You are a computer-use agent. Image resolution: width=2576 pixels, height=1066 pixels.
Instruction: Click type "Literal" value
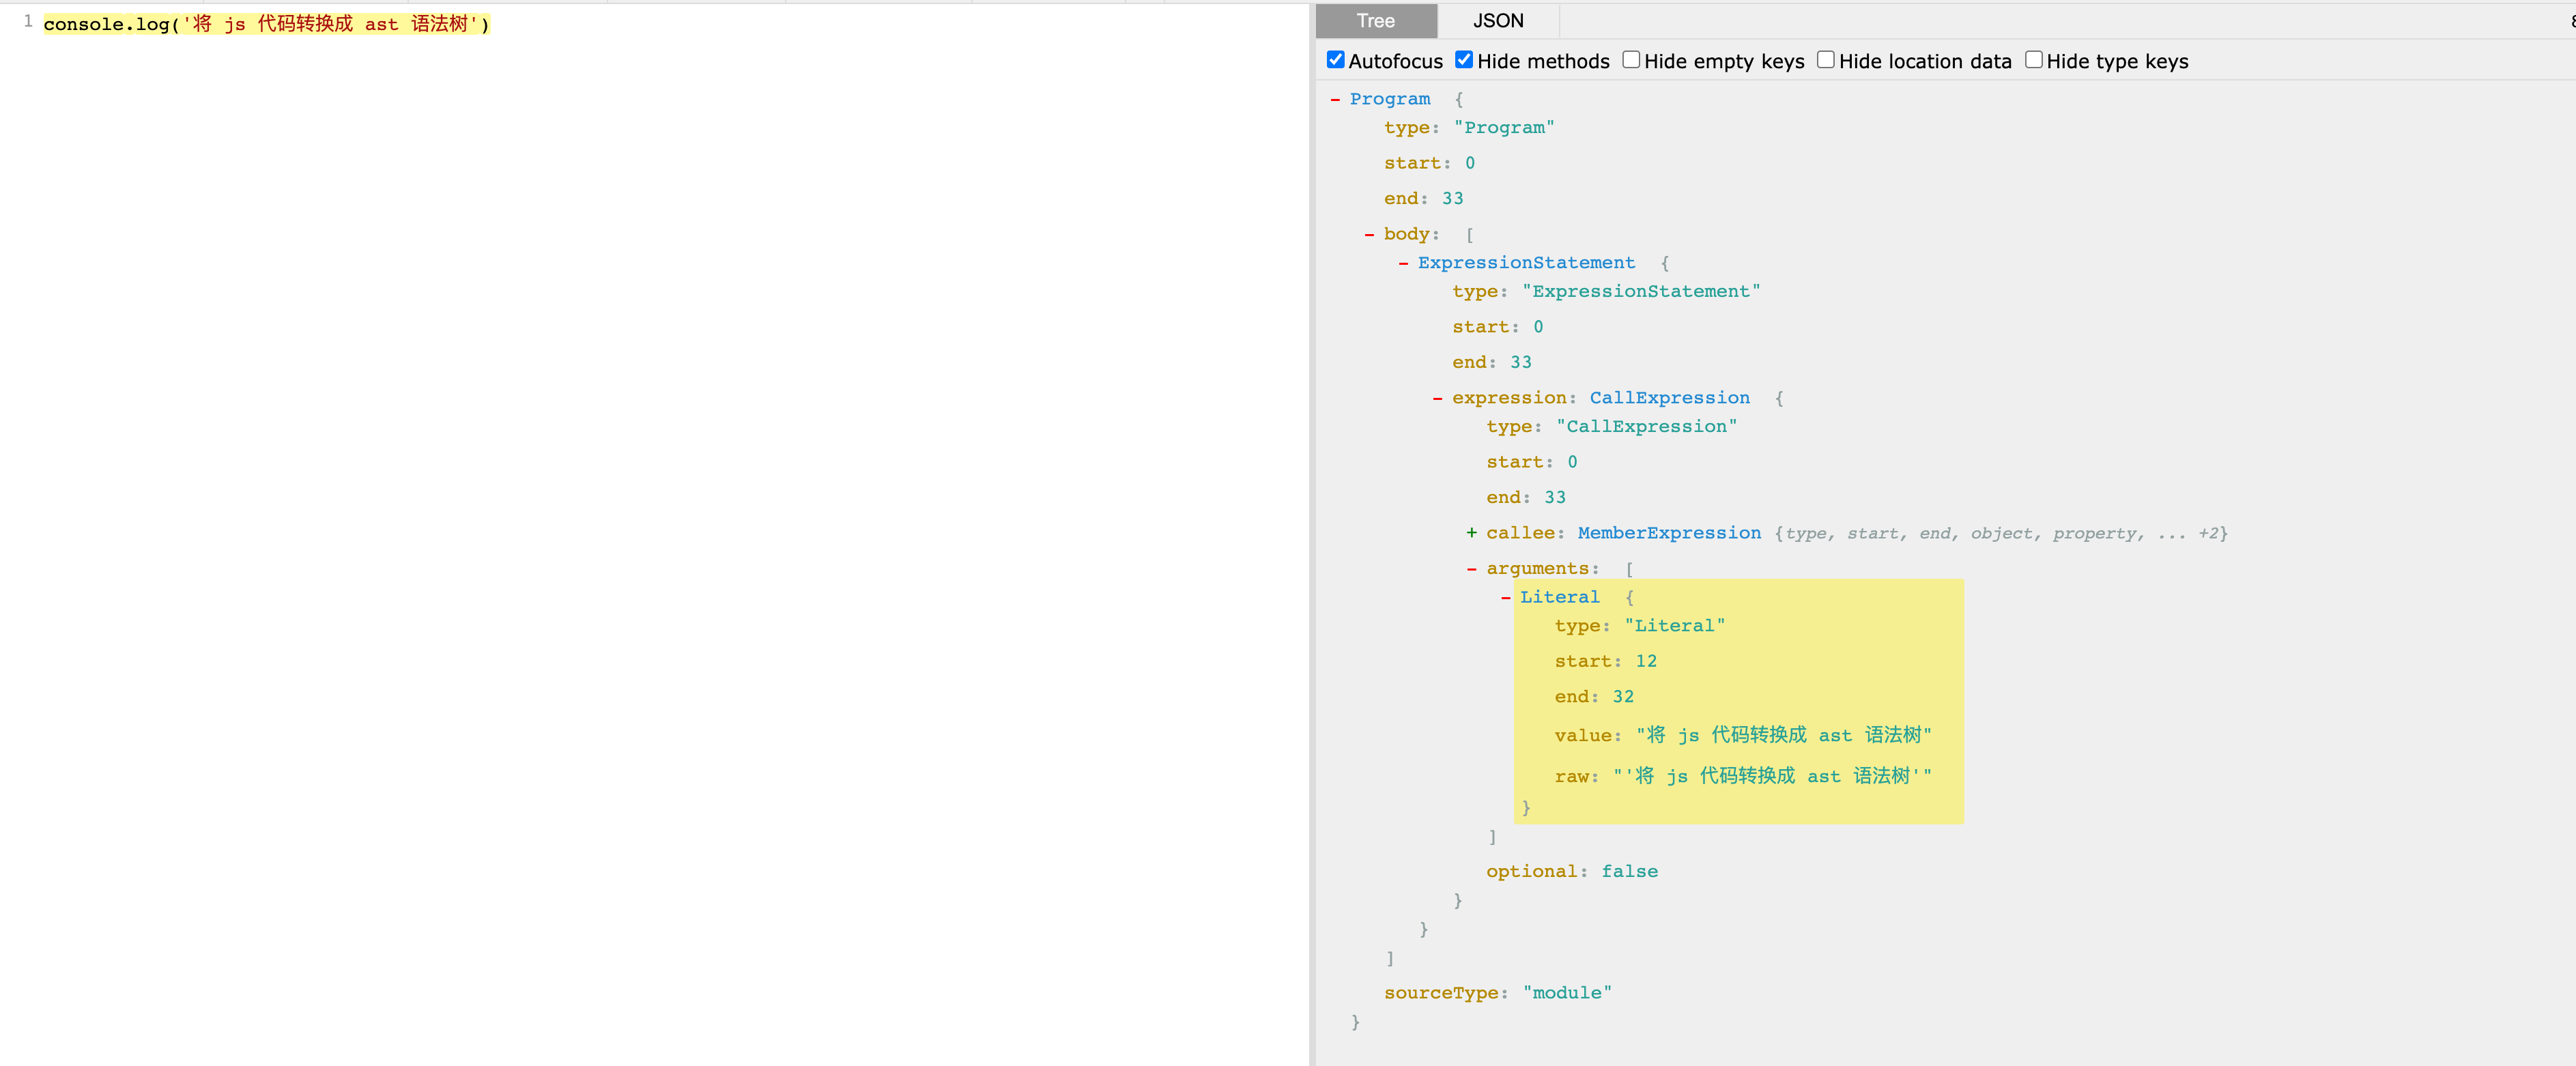1674,625
